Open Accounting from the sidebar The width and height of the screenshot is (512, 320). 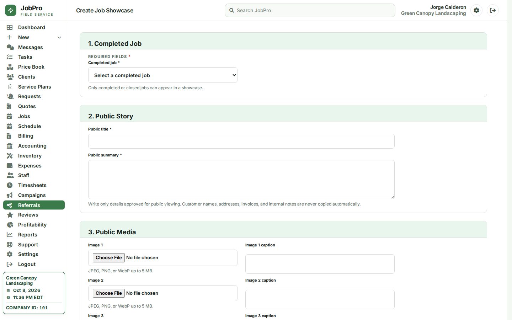(x=34, y=146)
